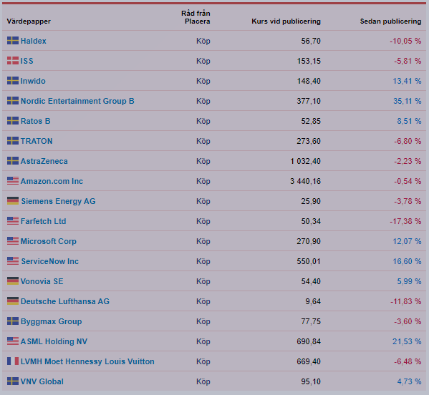429x395 pixels.
Task: Open the ISS stock link
Action: pyautogui.click(x=27, y=61)
